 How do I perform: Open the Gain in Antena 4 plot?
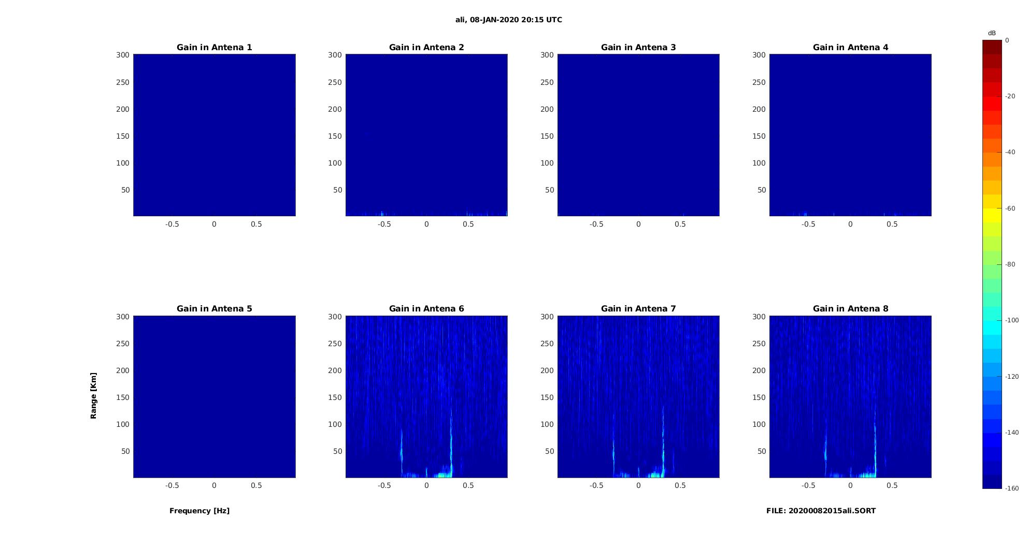pos(850,135)
